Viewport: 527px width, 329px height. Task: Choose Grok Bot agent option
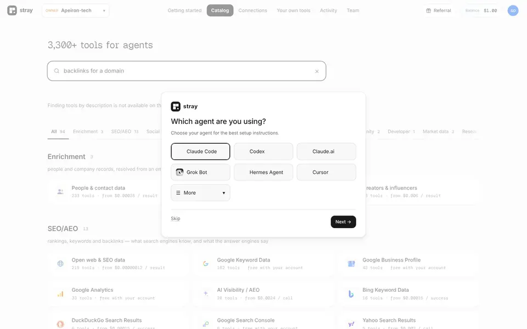pos(200,172)
